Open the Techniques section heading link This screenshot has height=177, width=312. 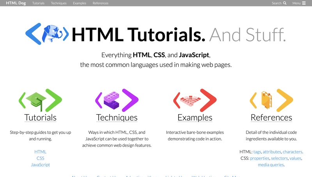coord(117,117)
